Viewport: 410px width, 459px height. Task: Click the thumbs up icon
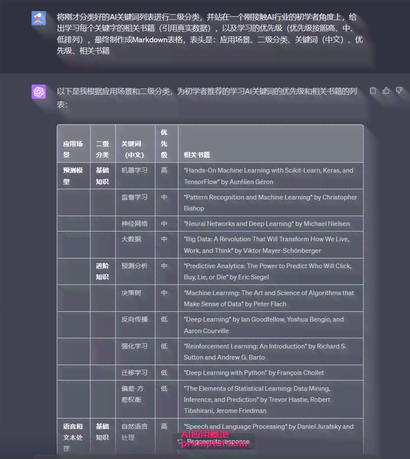386,91
